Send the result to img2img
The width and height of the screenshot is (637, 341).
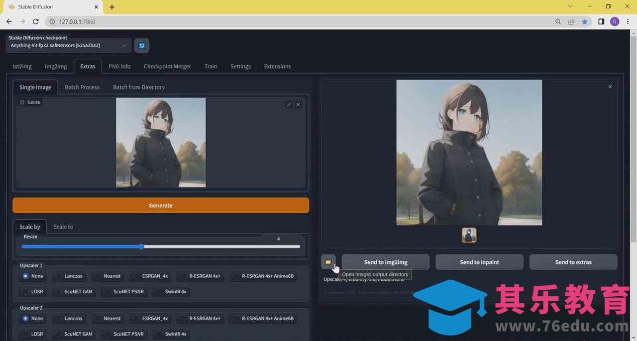click(x=385, y=262)
